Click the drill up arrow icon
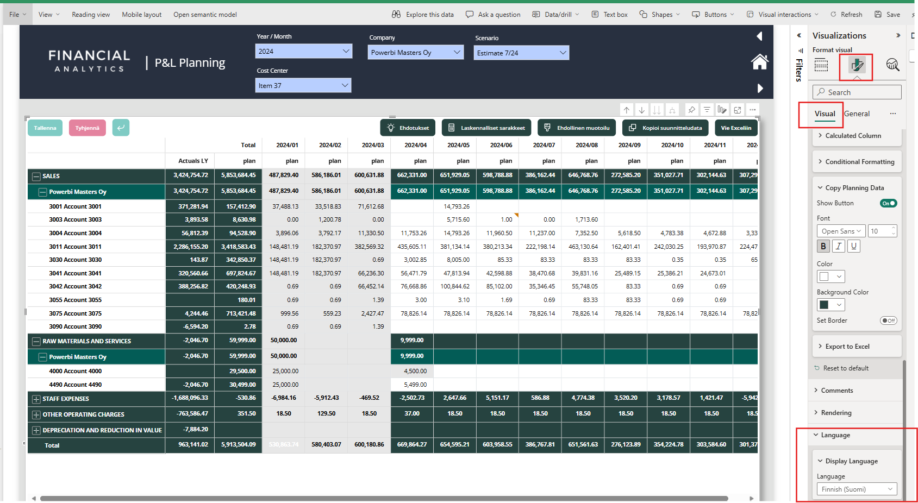The height and width of the screenshot is (503, 918). pos(627,110)
